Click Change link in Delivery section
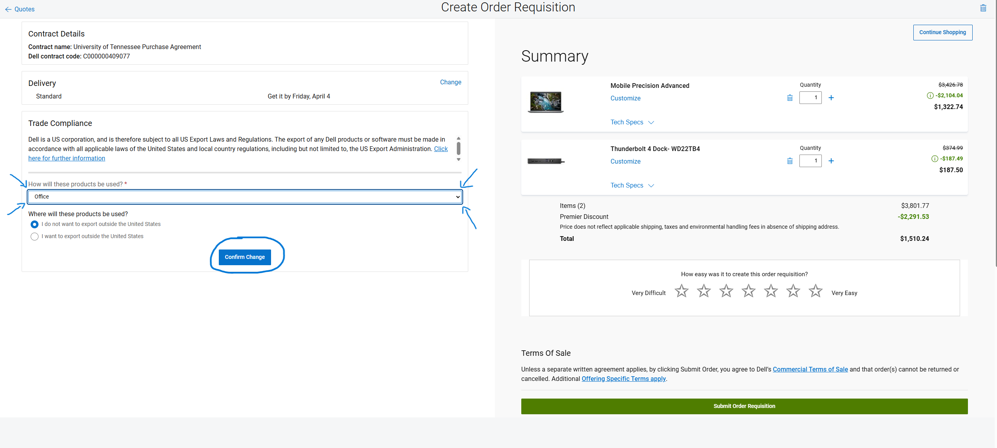 tap(450, 82)
